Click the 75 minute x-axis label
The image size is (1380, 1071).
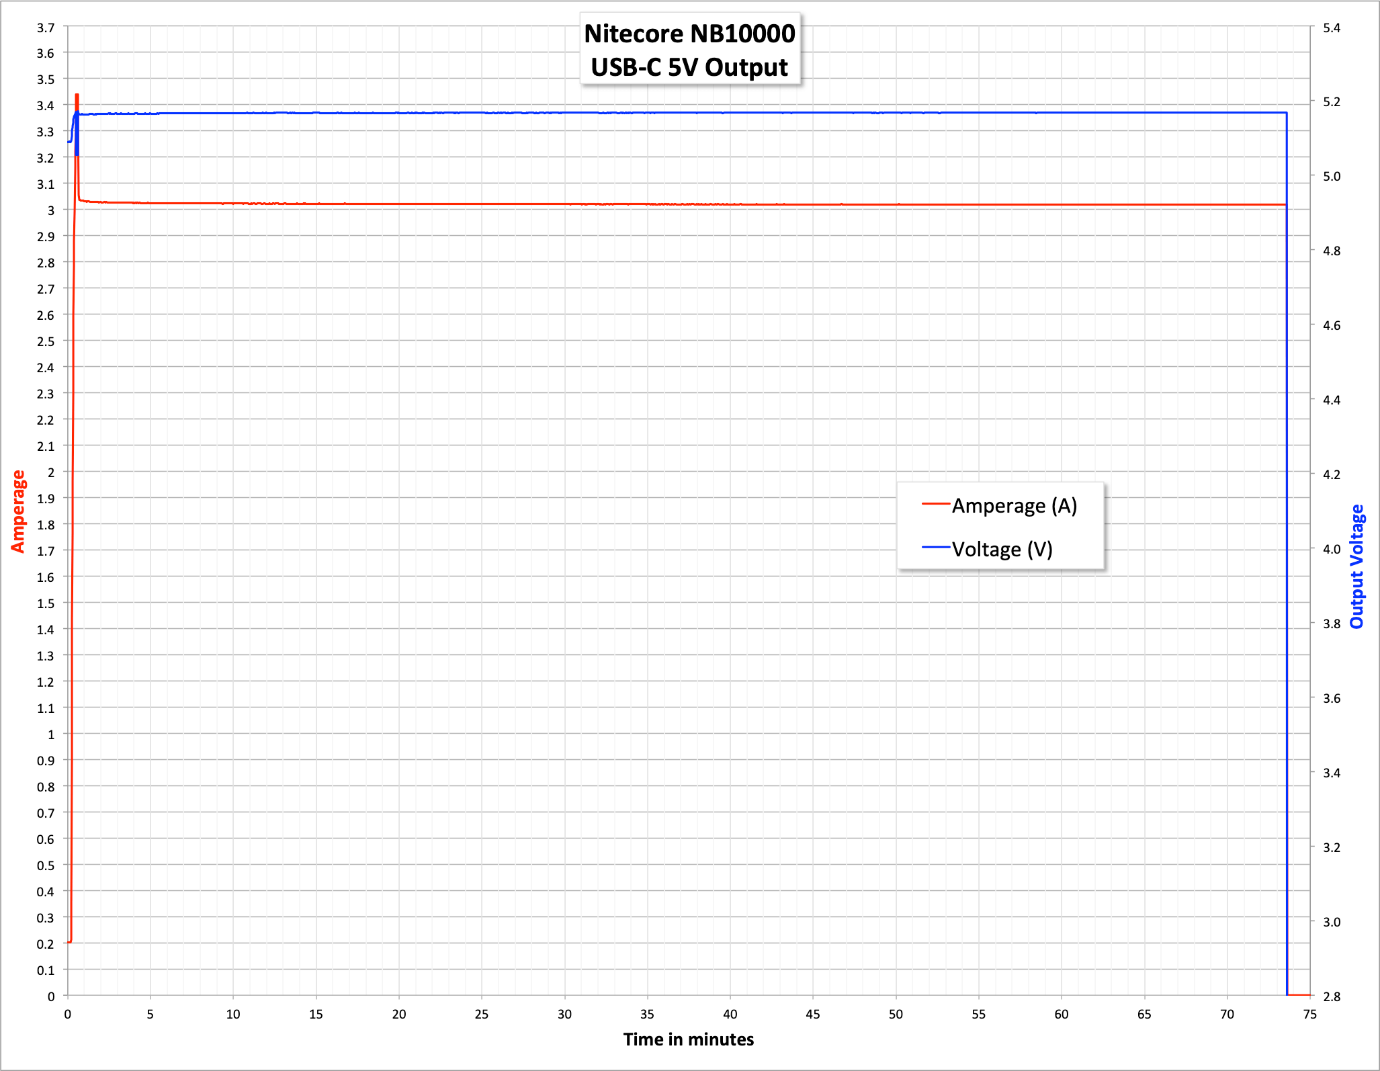point(1310,1015)
